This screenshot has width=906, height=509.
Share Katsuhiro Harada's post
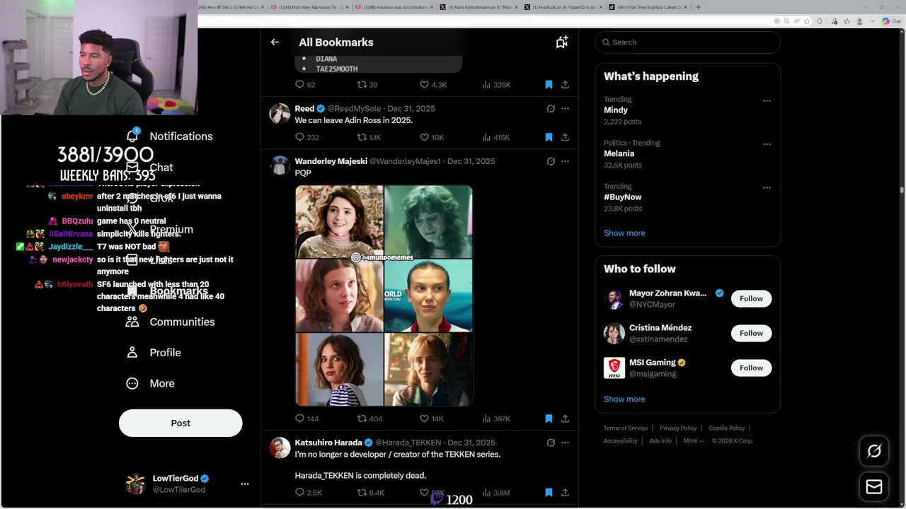565,492
